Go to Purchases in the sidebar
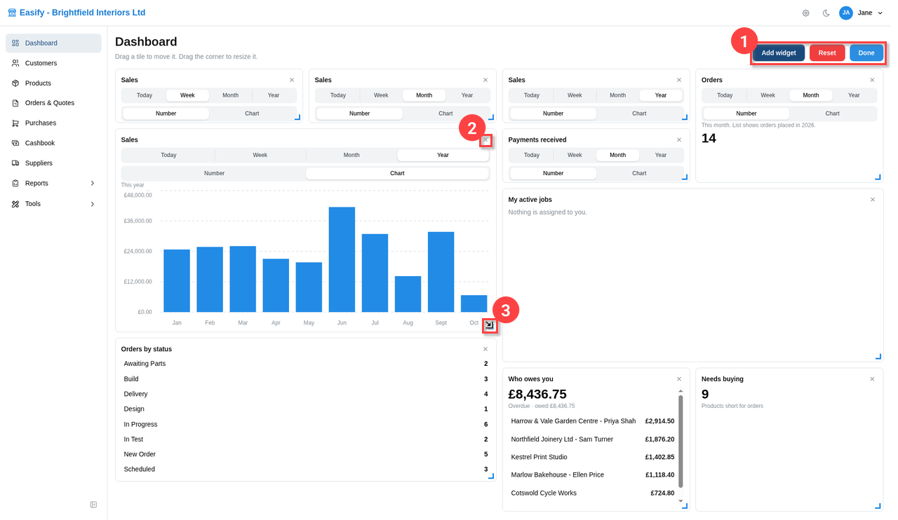898x520 pixels. coord(53,123)
